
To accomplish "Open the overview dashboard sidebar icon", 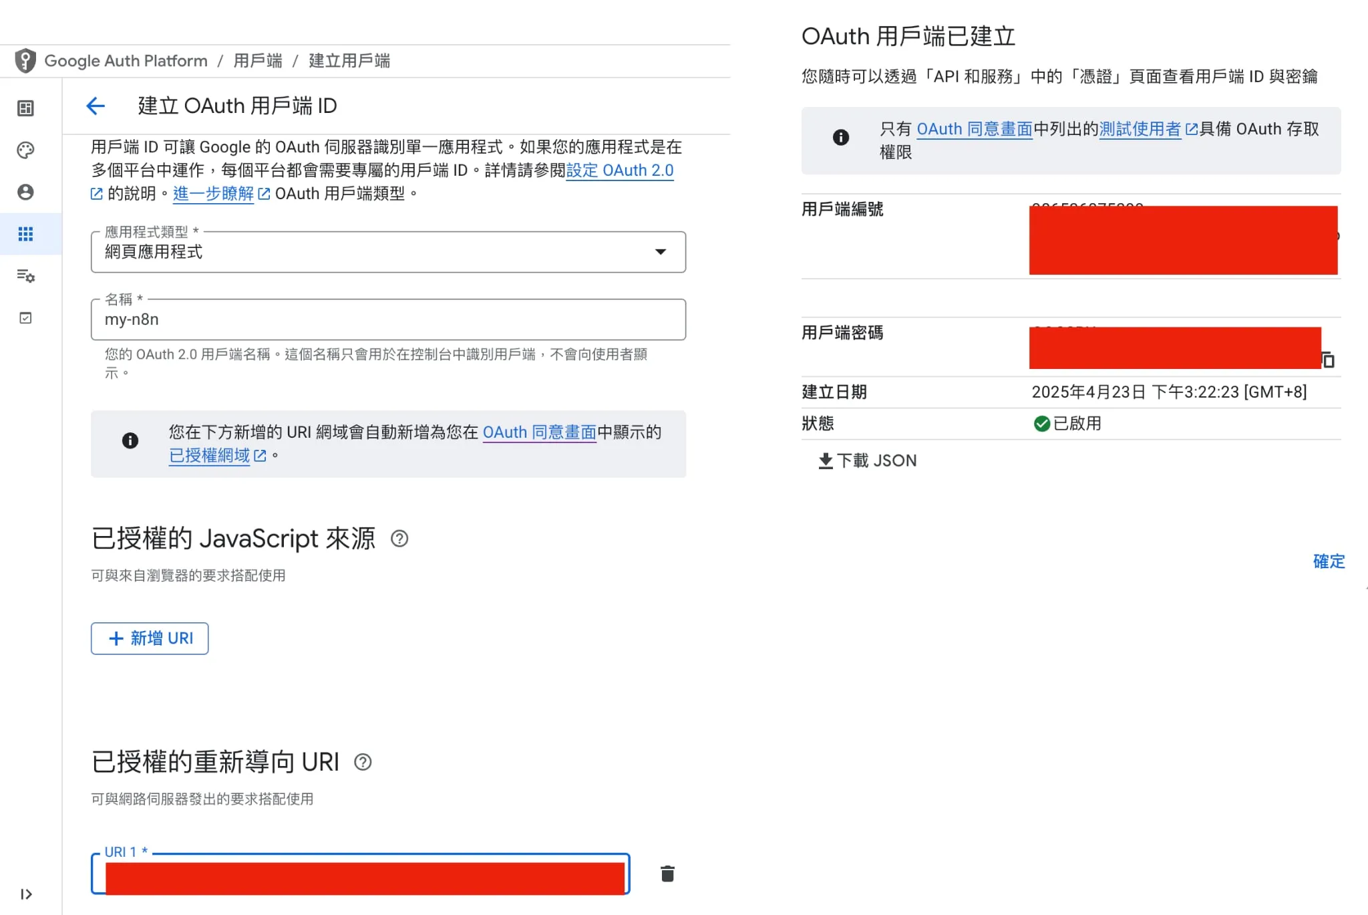I will 25,108.
